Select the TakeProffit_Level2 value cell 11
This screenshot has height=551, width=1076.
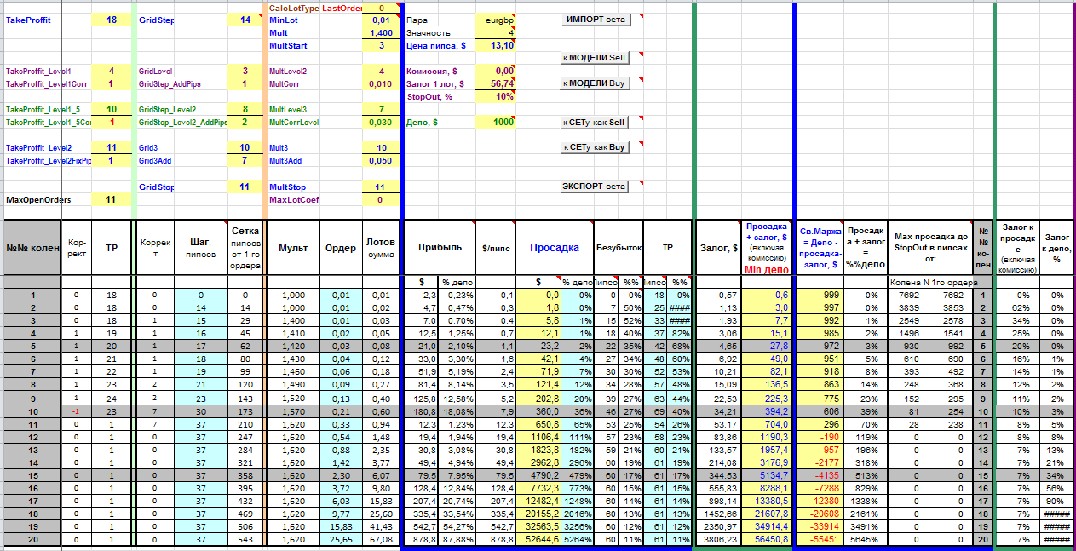click(x=112, y=147)
